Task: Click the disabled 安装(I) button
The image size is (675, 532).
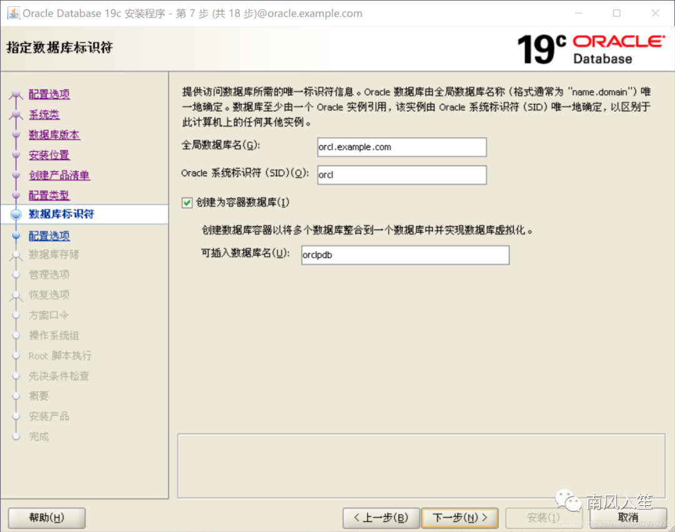Action: pyautogui.click(x=543, y=518)
